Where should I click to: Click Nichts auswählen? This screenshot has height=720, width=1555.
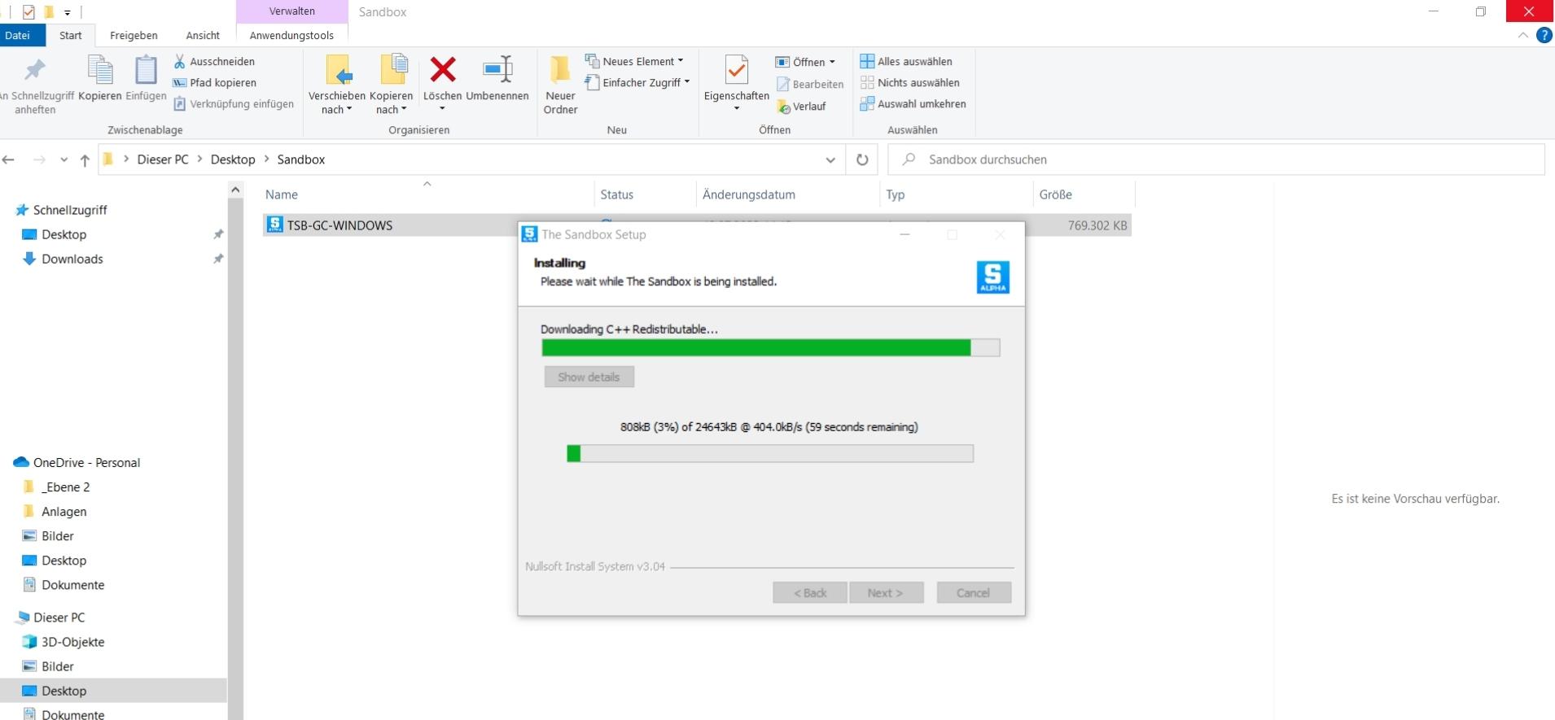(x=910, y=82)
